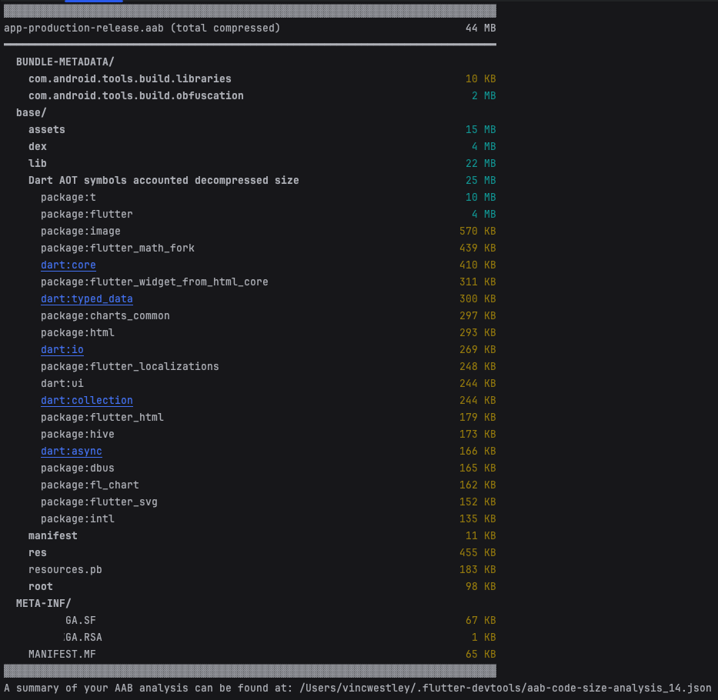Click the dart:io link
This screenshot has width=718, height=700.
pos(62,350)
